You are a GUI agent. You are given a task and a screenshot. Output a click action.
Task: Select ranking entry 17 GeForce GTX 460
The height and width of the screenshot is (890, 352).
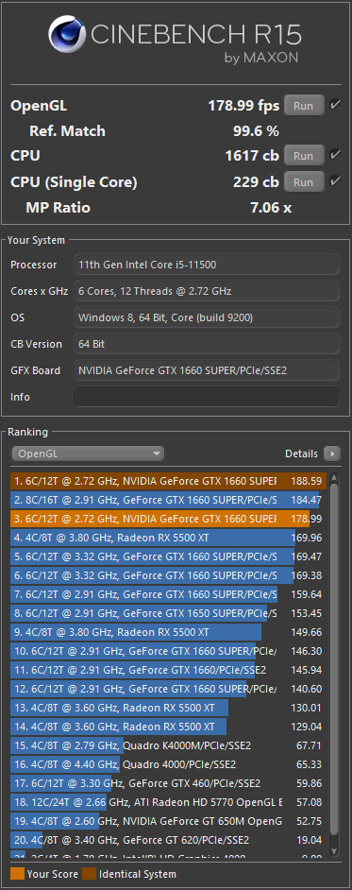(x=168, y=783)
